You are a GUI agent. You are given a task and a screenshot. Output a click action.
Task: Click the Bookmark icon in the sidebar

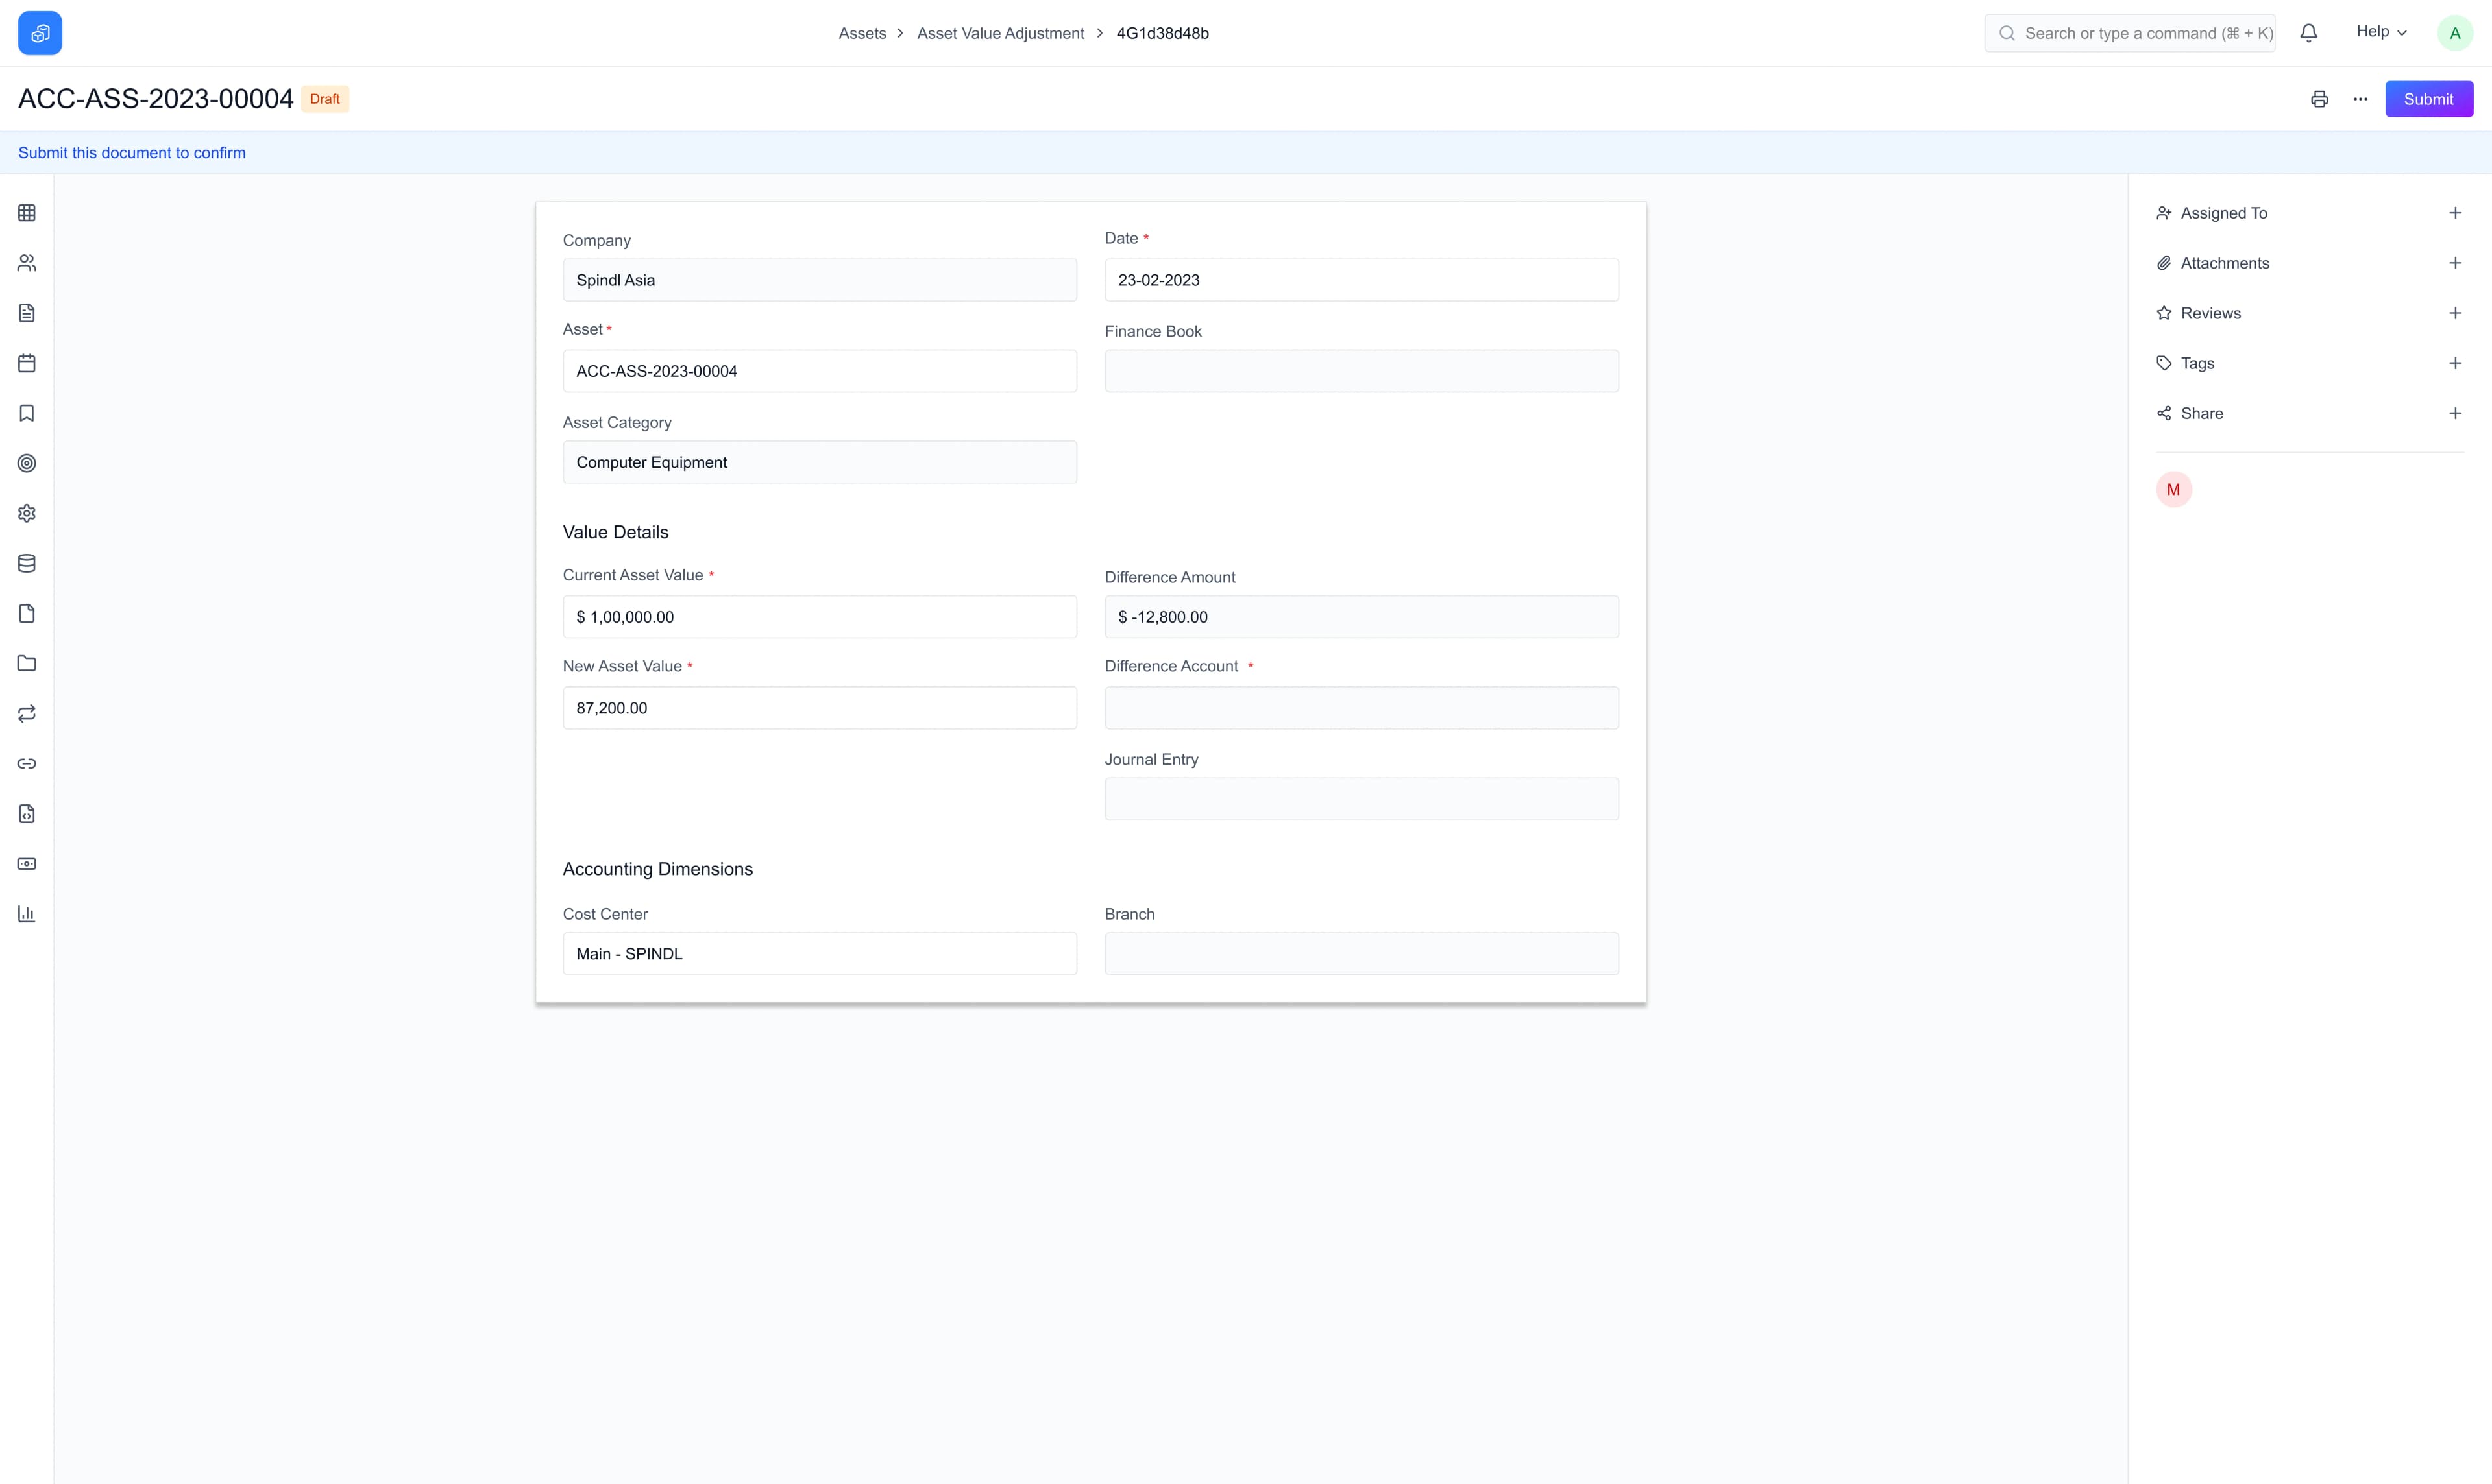26,413
